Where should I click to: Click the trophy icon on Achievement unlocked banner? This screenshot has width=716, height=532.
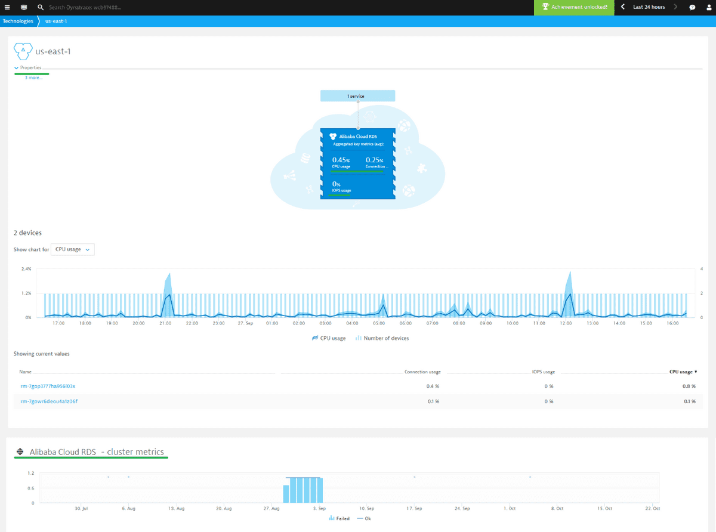545,7
